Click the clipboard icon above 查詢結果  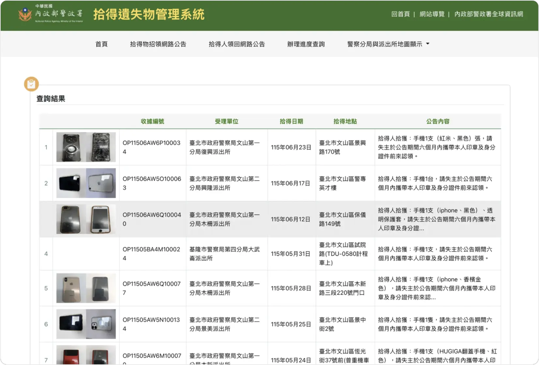point(31,84)
